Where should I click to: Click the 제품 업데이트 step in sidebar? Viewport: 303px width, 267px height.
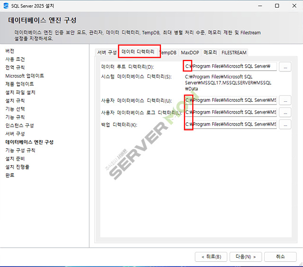20,84
